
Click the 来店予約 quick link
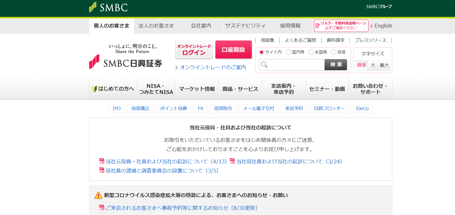click(x=294, y=109)
